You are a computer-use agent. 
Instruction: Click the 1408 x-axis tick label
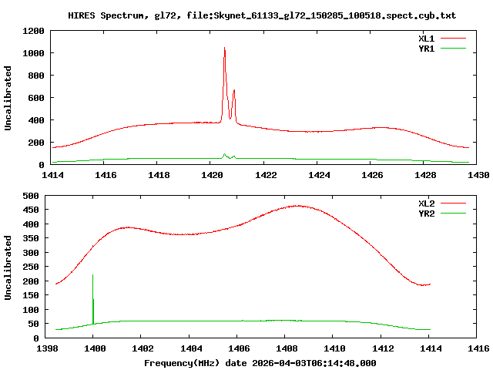287,348
